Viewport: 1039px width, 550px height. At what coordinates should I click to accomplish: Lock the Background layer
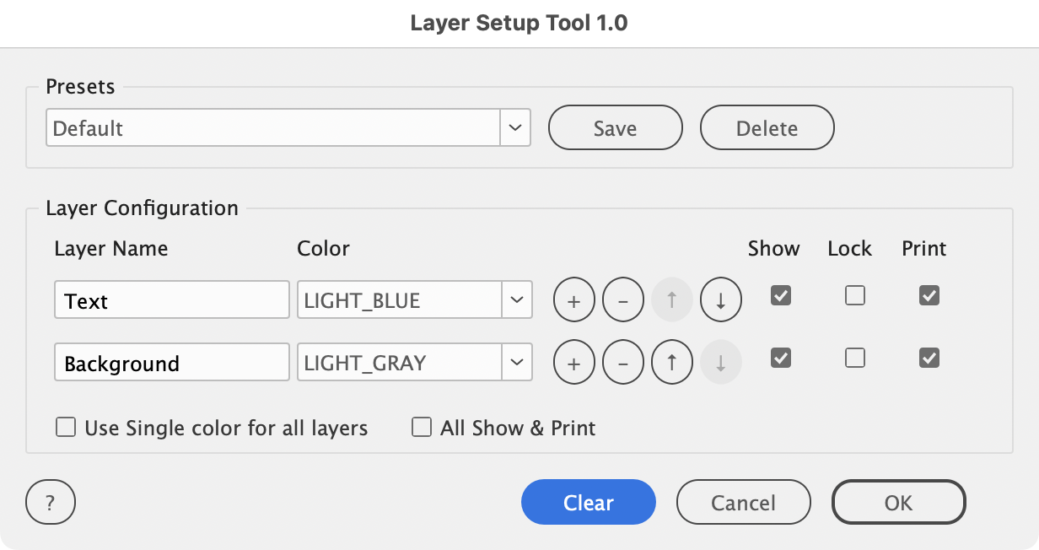pyautogui.click(x=855, y=359)
